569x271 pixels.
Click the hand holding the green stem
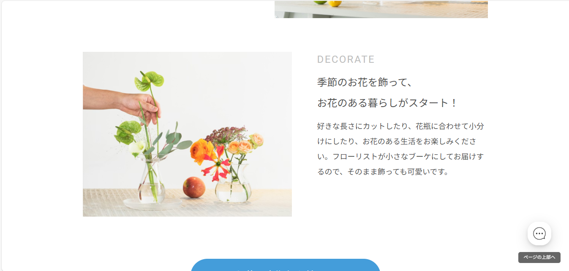[x=123, y=103]
